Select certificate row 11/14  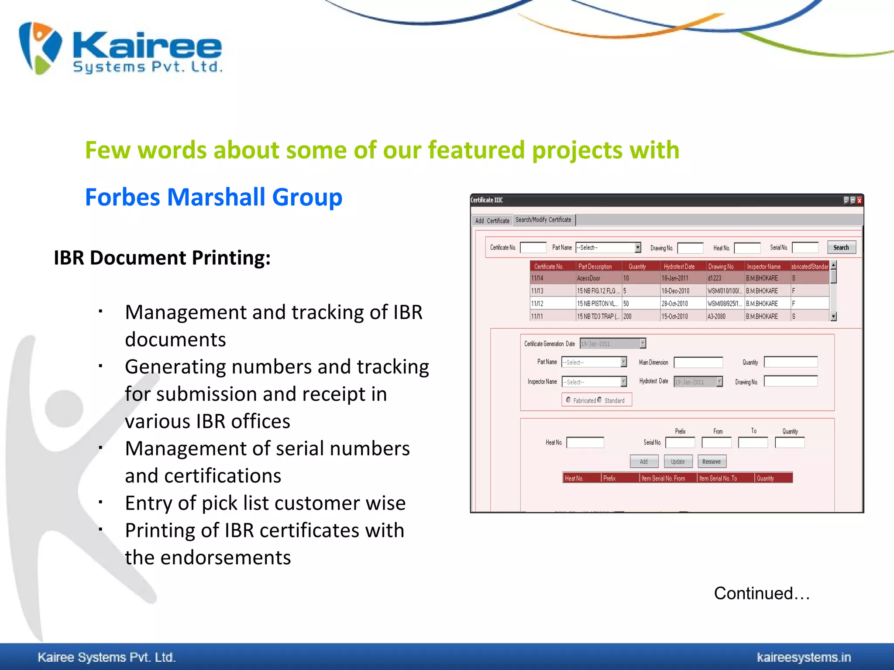tap(680, 278)
